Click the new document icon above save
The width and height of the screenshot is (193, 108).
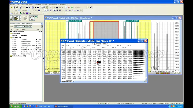pos(11,17)
